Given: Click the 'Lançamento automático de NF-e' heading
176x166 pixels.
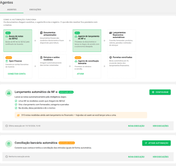Looking at the screenshot, I should [x=36, y=92].
